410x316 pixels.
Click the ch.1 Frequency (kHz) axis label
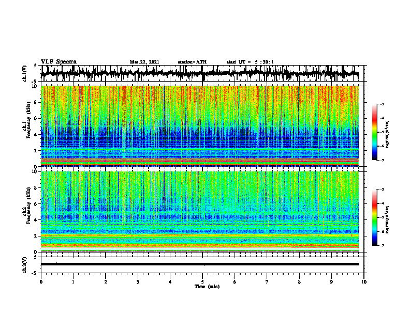[27, 119]
